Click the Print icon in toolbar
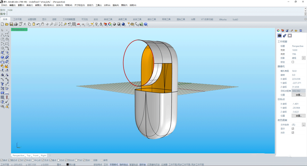 pos(16,24)
